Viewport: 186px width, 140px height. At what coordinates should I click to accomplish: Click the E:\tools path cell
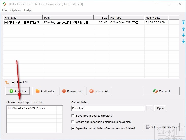[68, 22]
